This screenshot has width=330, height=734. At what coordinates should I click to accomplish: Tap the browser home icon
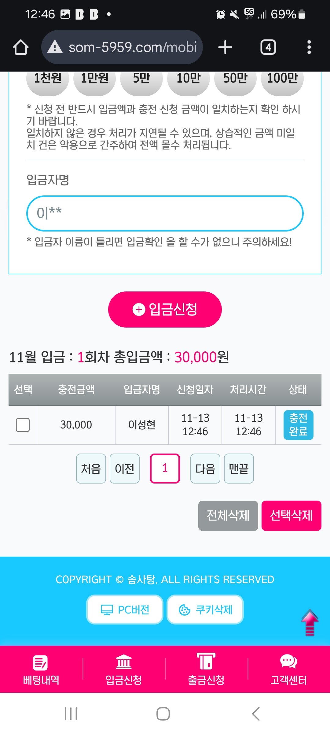[21, 47]
